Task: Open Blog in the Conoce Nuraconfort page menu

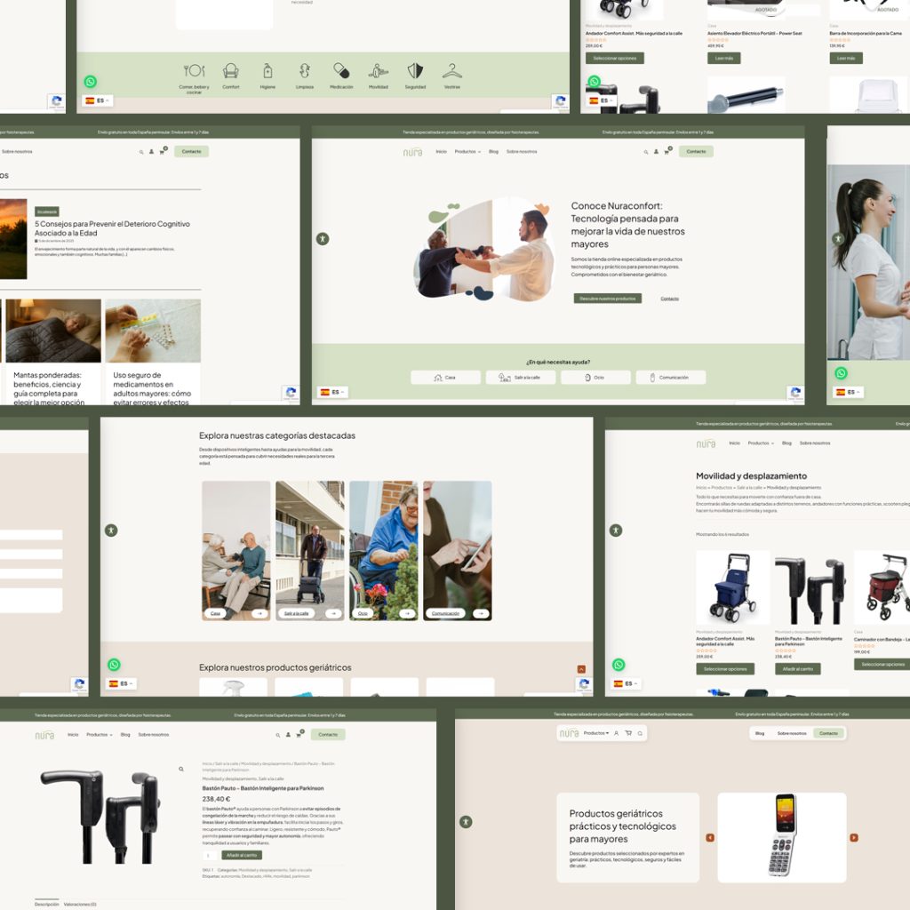Action: point(493,151)
